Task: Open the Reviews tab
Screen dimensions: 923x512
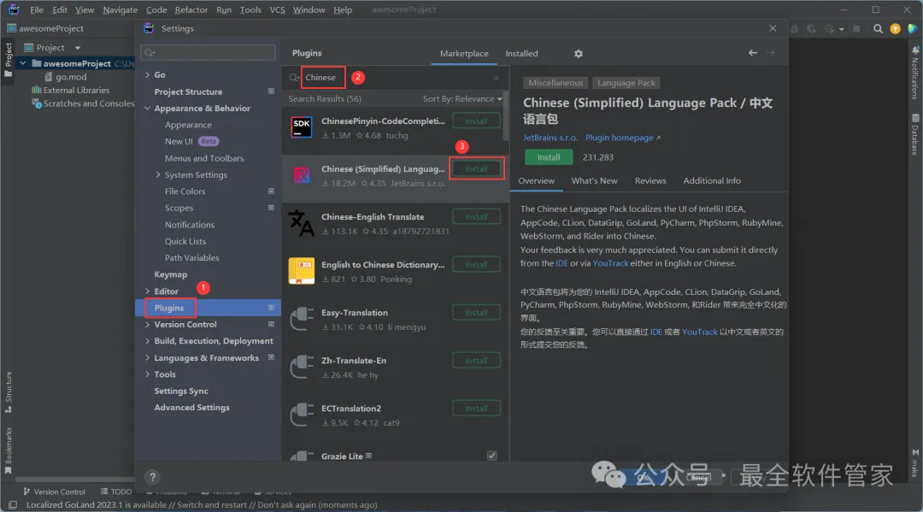Action: coord(650,180)
